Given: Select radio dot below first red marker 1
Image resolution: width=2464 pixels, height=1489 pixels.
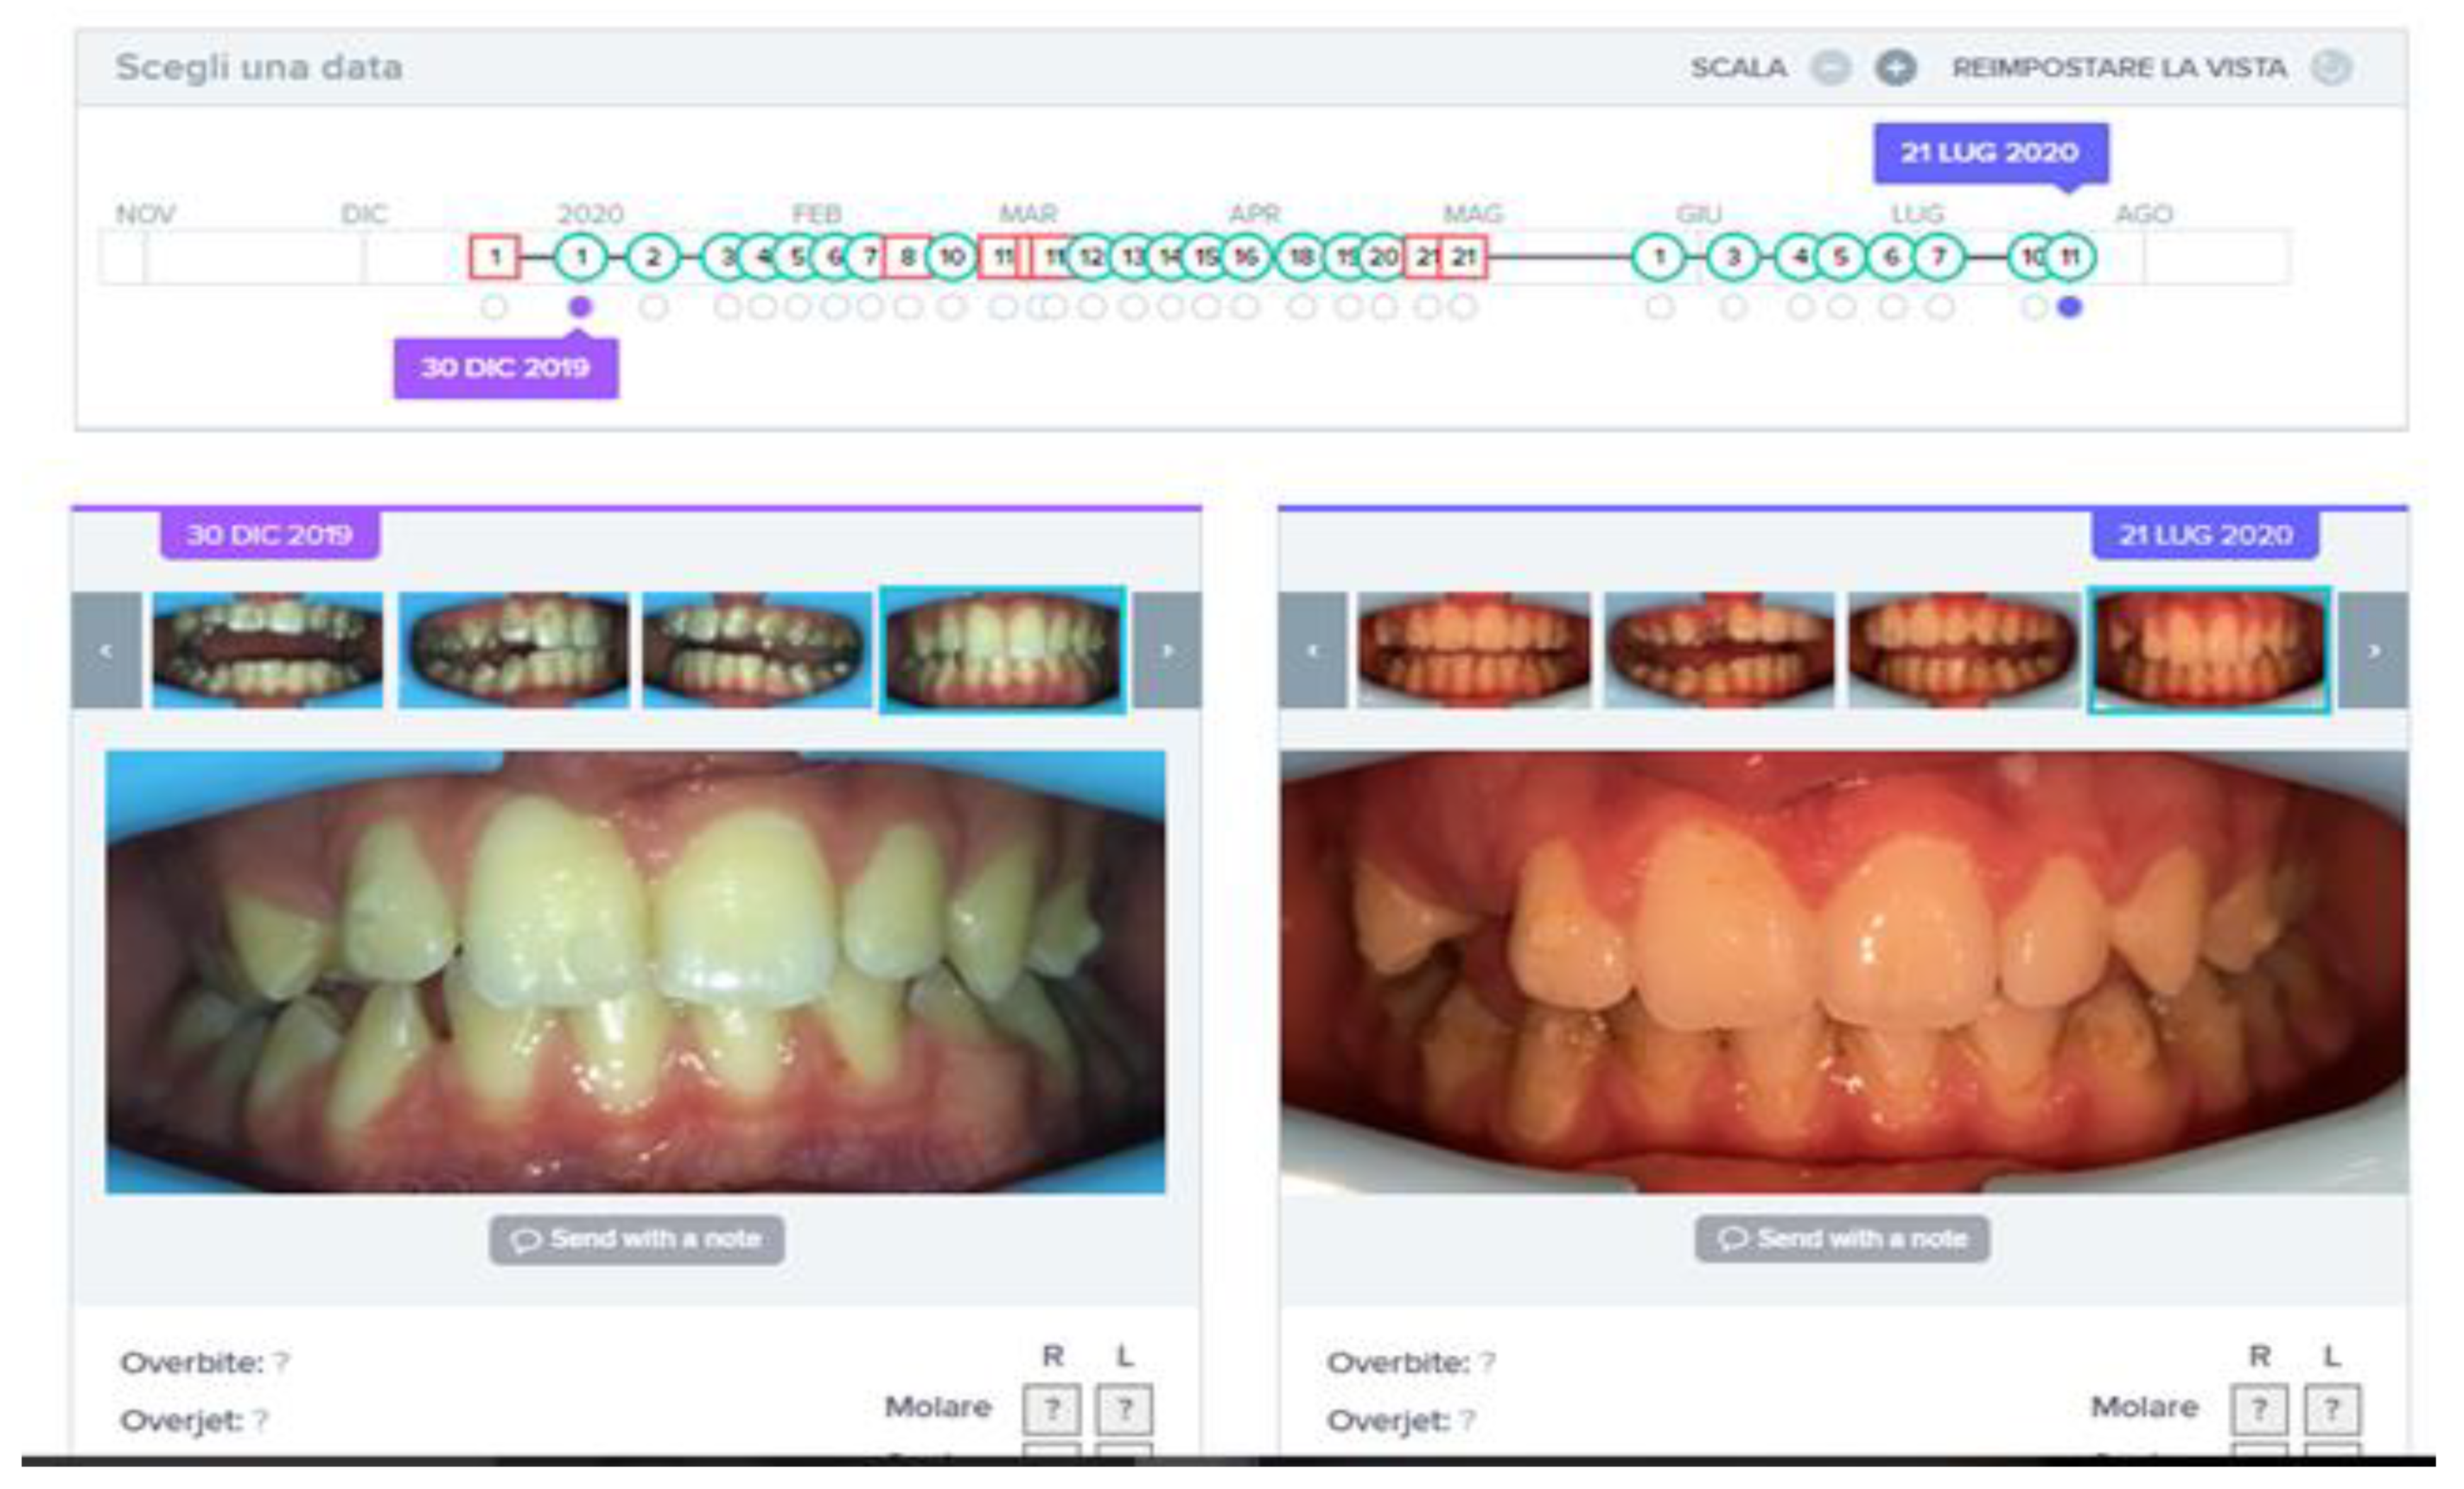Looking at the screenshot, I should [494, 307].
